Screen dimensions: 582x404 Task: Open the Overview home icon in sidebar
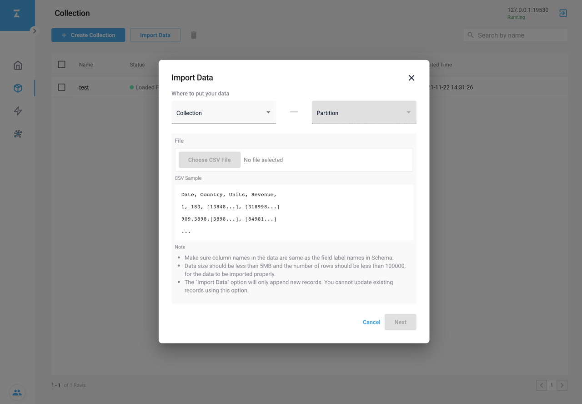tap(18, 65)
